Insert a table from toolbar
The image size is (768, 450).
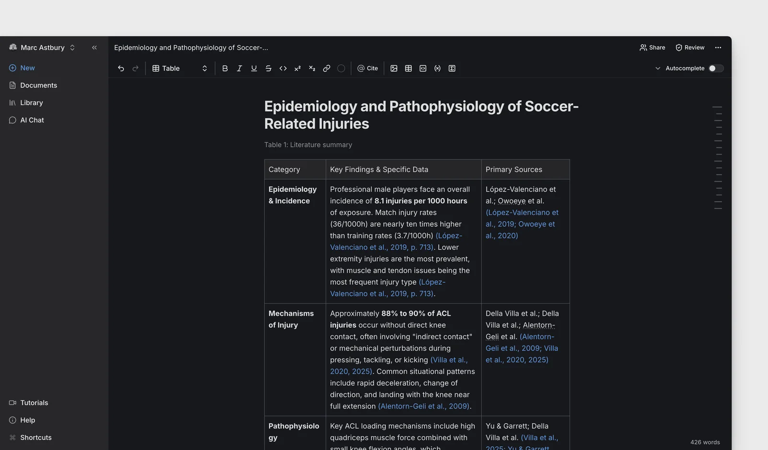point(408,69)
